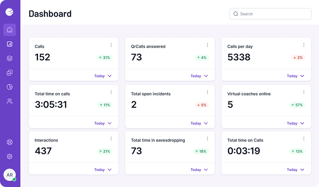Expand the Today dropdown on Calls card
Screen dimensions: 319x187
pyautogui.click(x=103, y=76)
